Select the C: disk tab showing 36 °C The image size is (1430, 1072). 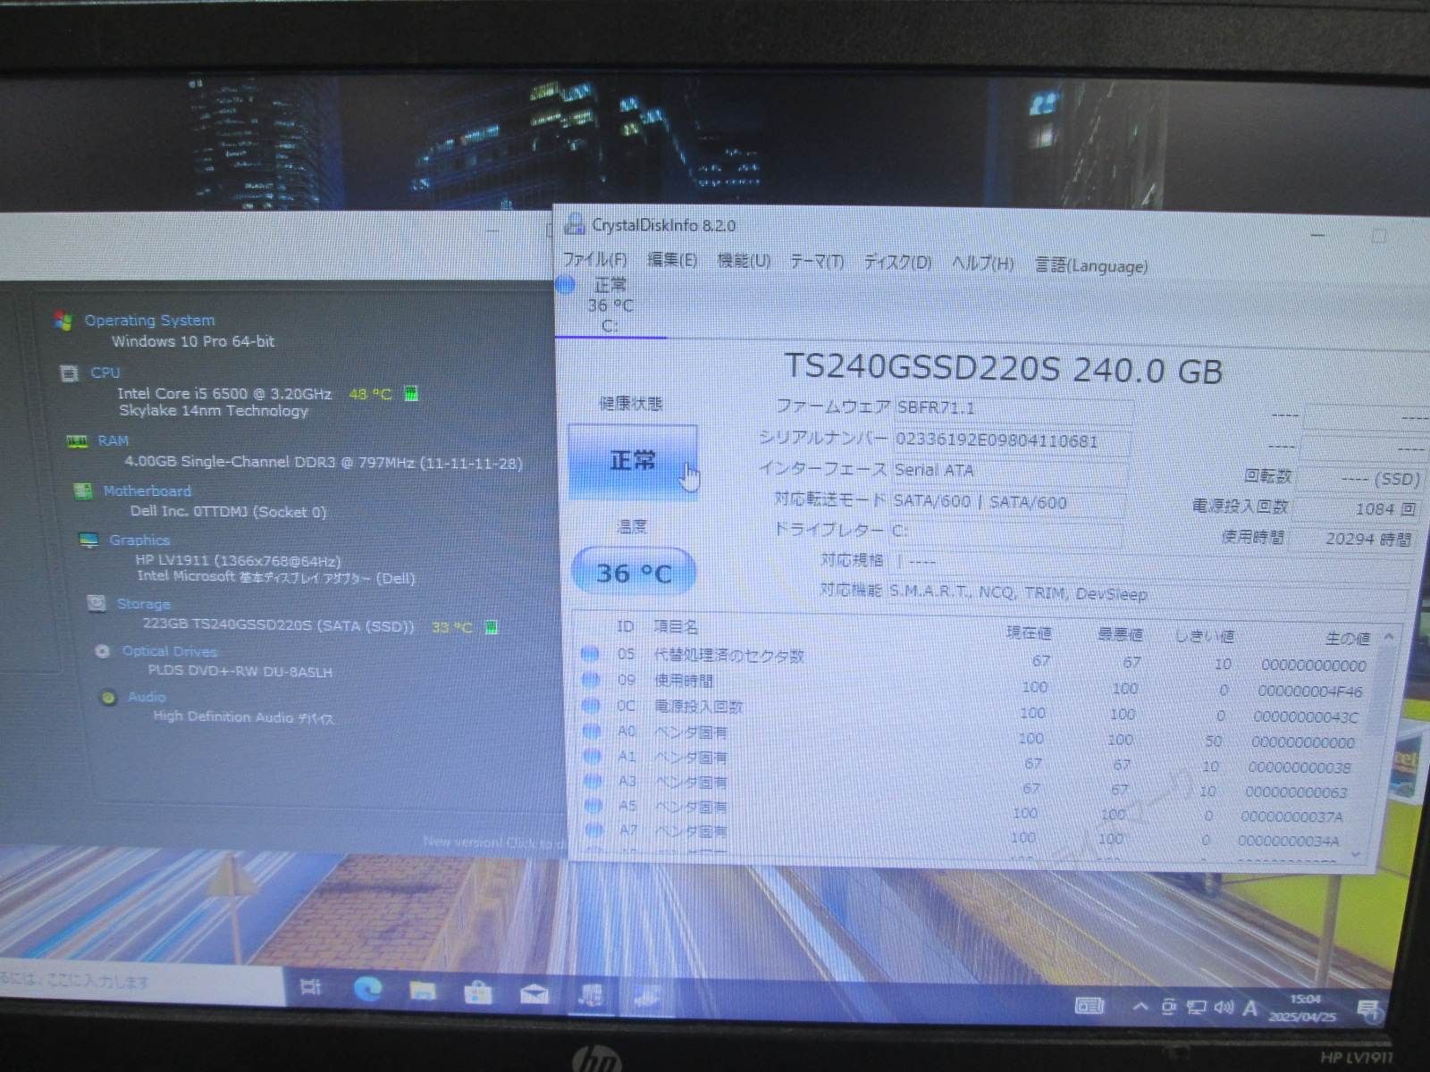tap(611, 306)
